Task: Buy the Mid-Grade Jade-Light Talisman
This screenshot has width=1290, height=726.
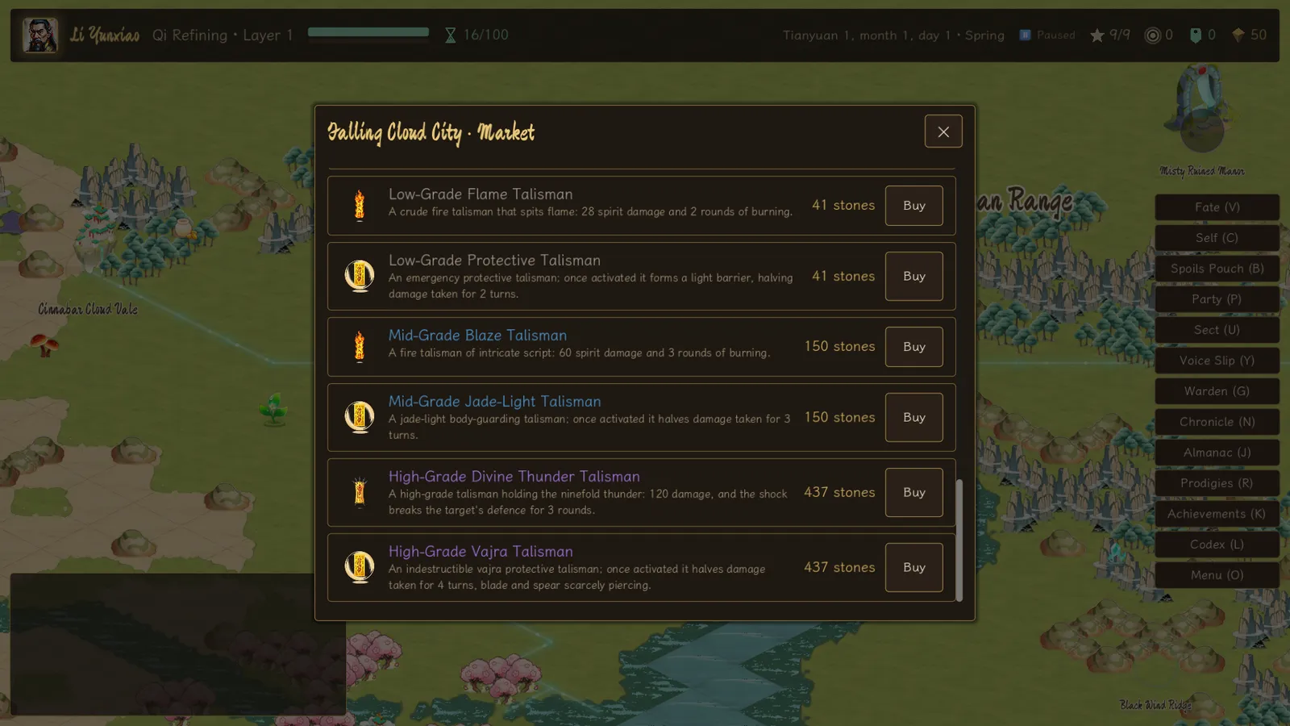Action: click(x=914, y=417)
